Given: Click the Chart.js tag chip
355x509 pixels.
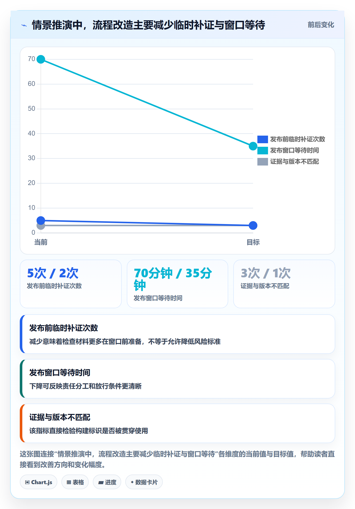Looking at the screenshot, I should point(39,482).
